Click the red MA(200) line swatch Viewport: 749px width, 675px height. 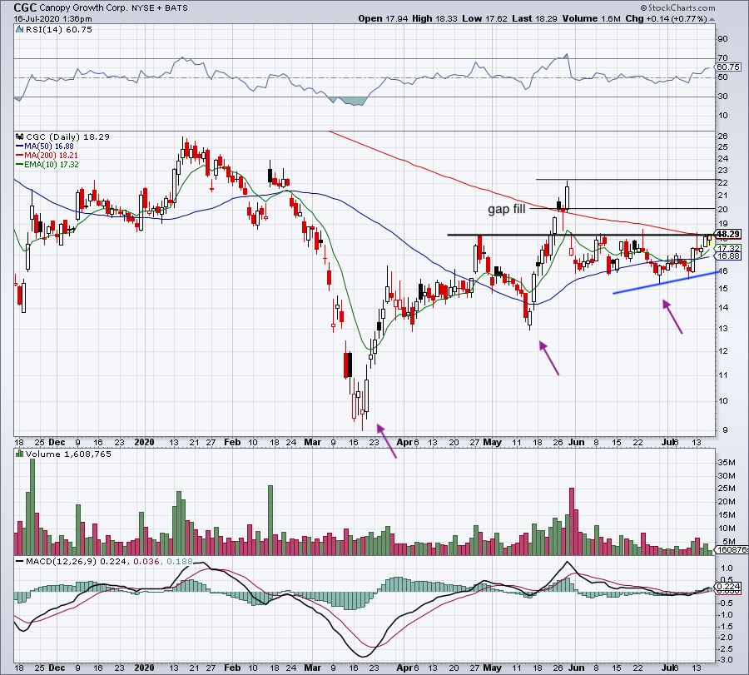20,156
